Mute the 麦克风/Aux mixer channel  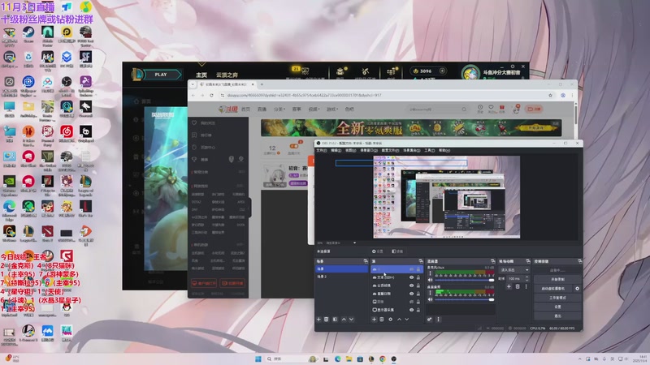430,280
